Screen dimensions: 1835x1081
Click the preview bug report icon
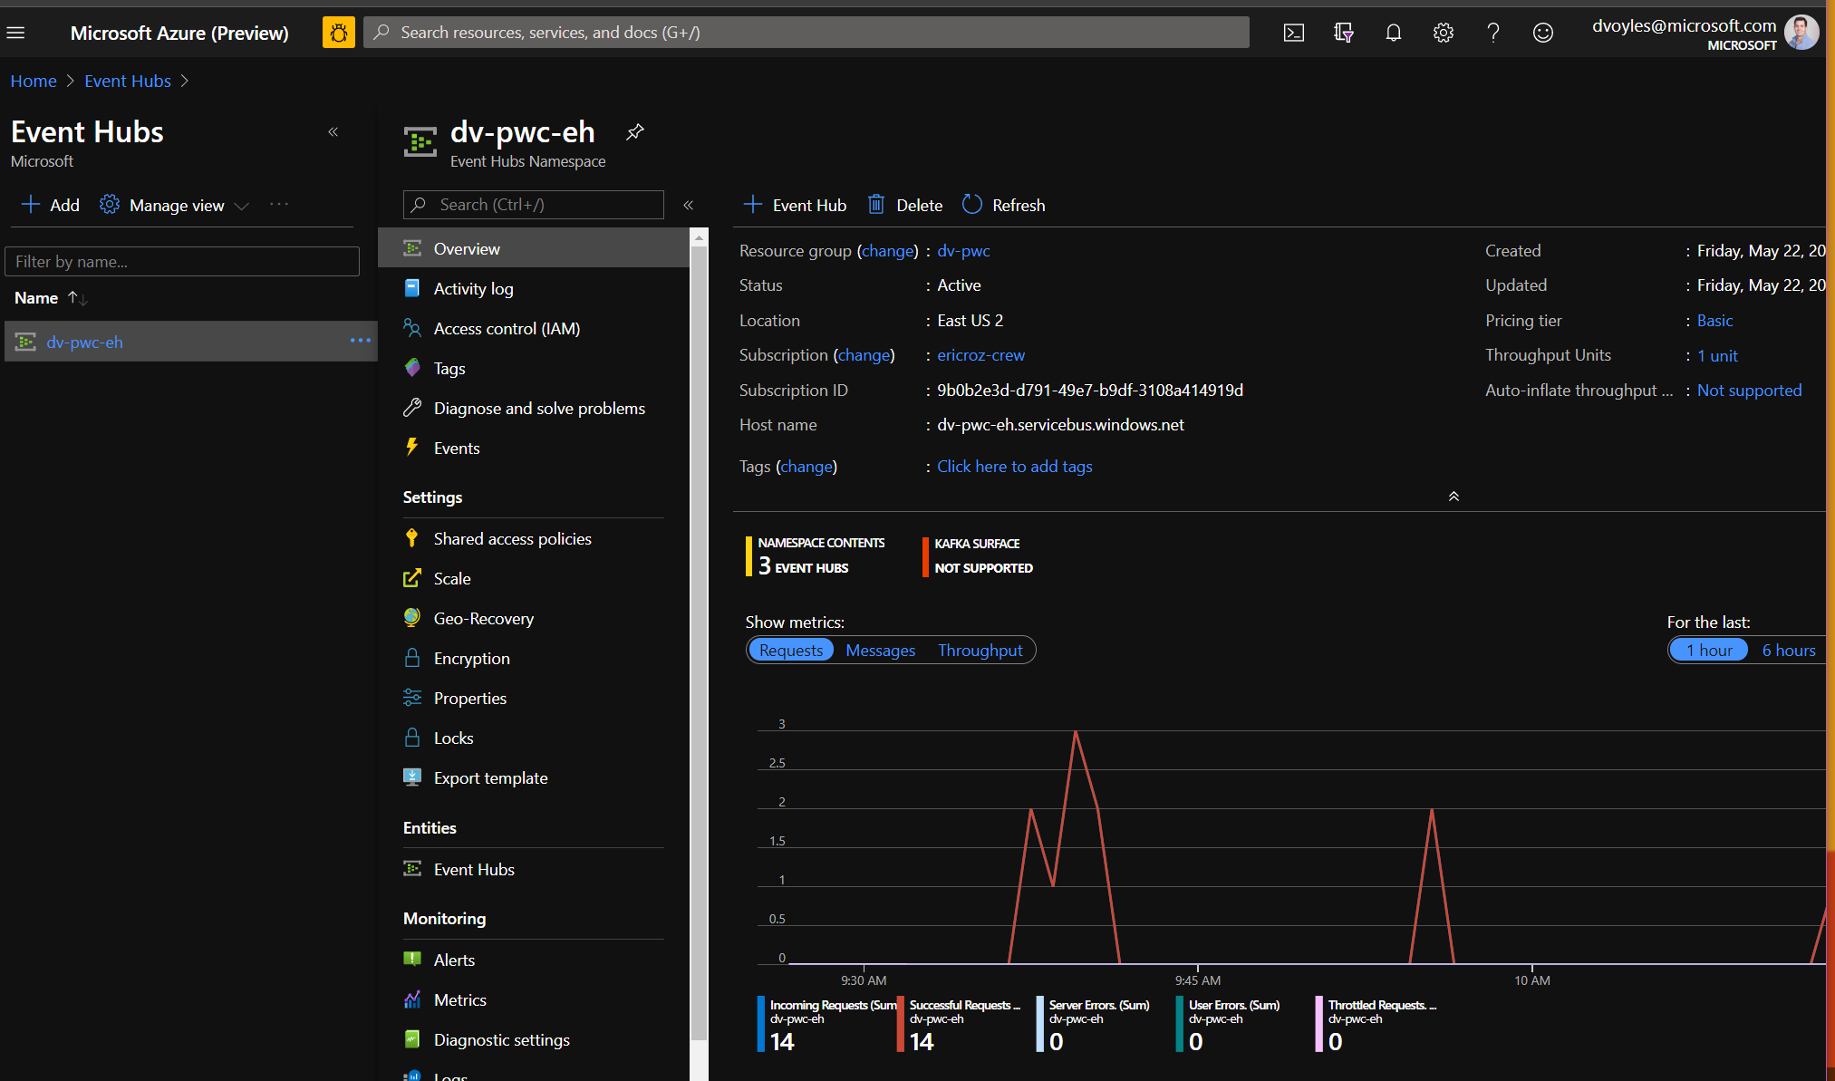338,34
